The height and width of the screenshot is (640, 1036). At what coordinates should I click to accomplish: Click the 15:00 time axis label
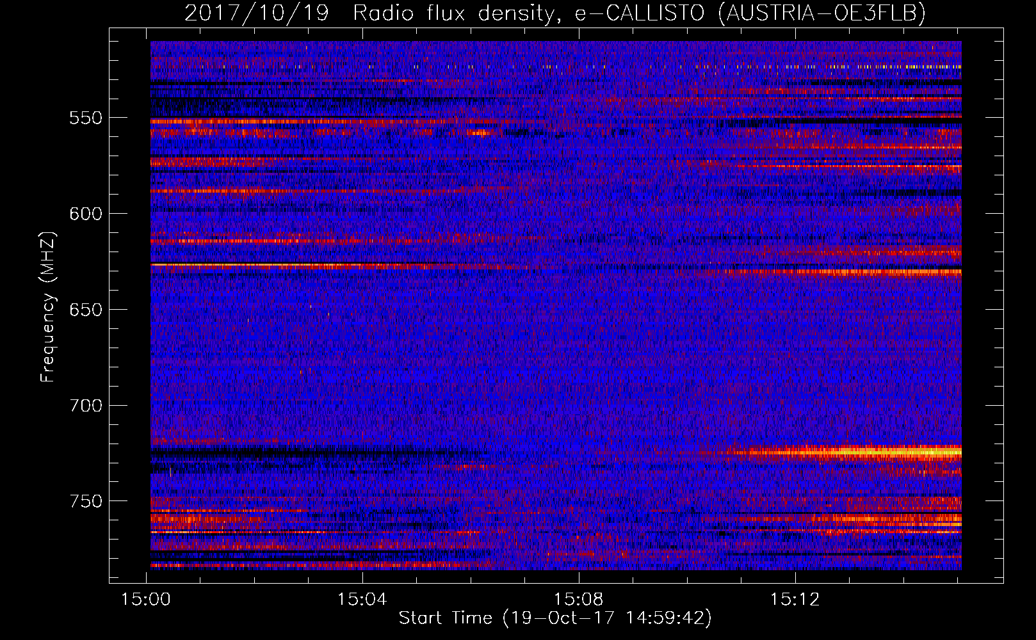146,600
